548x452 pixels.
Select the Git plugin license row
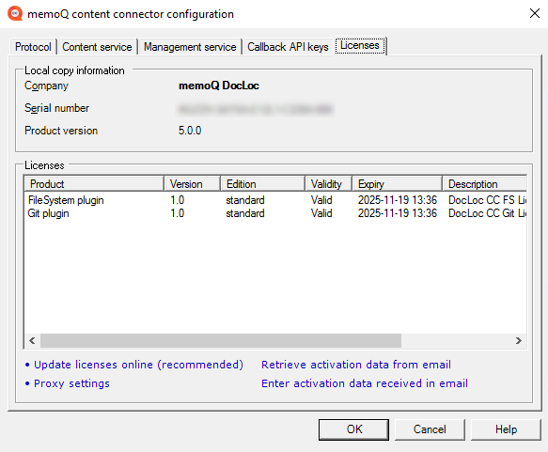click(275, 213)
